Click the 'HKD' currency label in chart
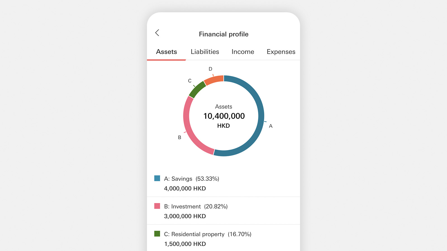447x251 pixels. pos(223,126)
